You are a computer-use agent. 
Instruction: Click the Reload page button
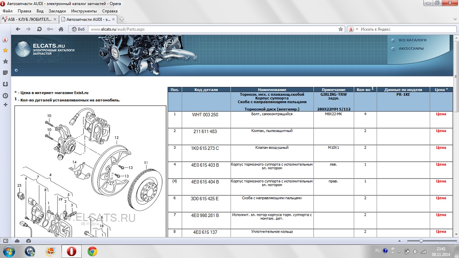(39, 29)
